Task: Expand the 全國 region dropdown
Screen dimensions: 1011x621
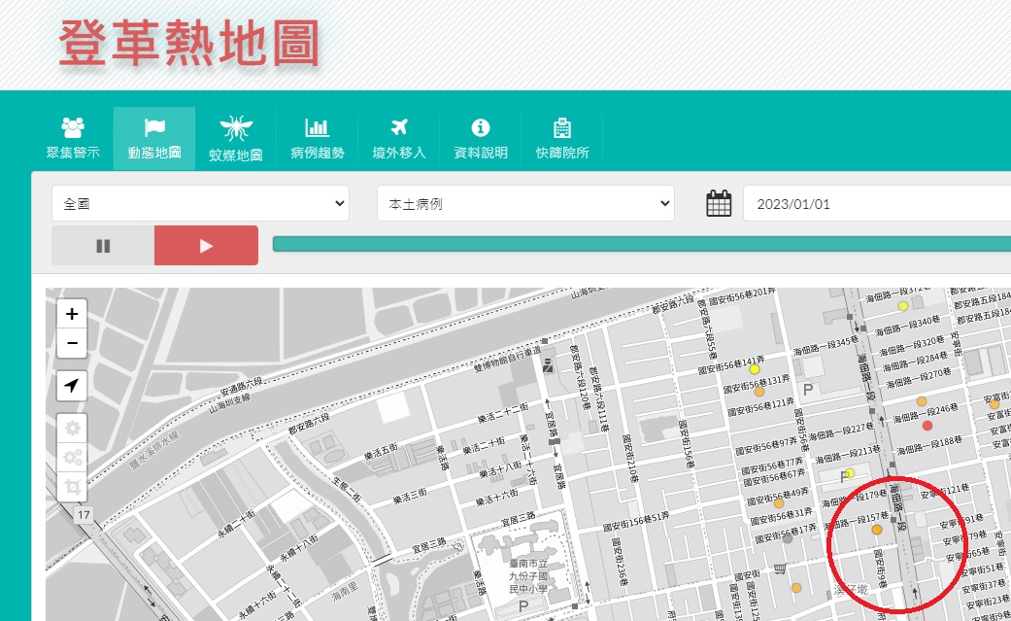Action: pyautogui.click(x=200, y=204)
